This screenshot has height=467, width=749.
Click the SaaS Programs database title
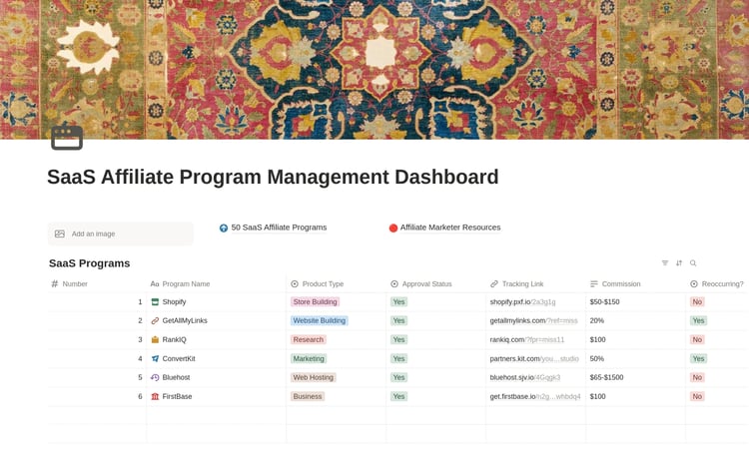point(89,263)
